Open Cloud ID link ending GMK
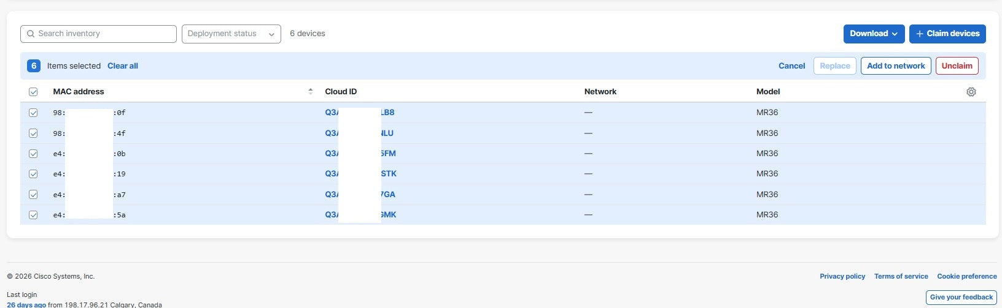 (x=360, y=215)
